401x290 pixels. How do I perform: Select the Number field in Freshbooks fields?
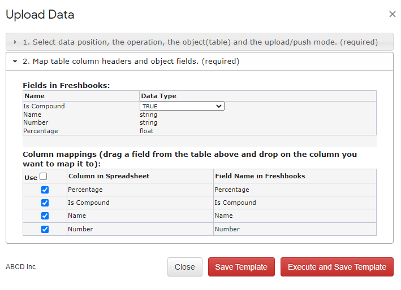[36, 122]
